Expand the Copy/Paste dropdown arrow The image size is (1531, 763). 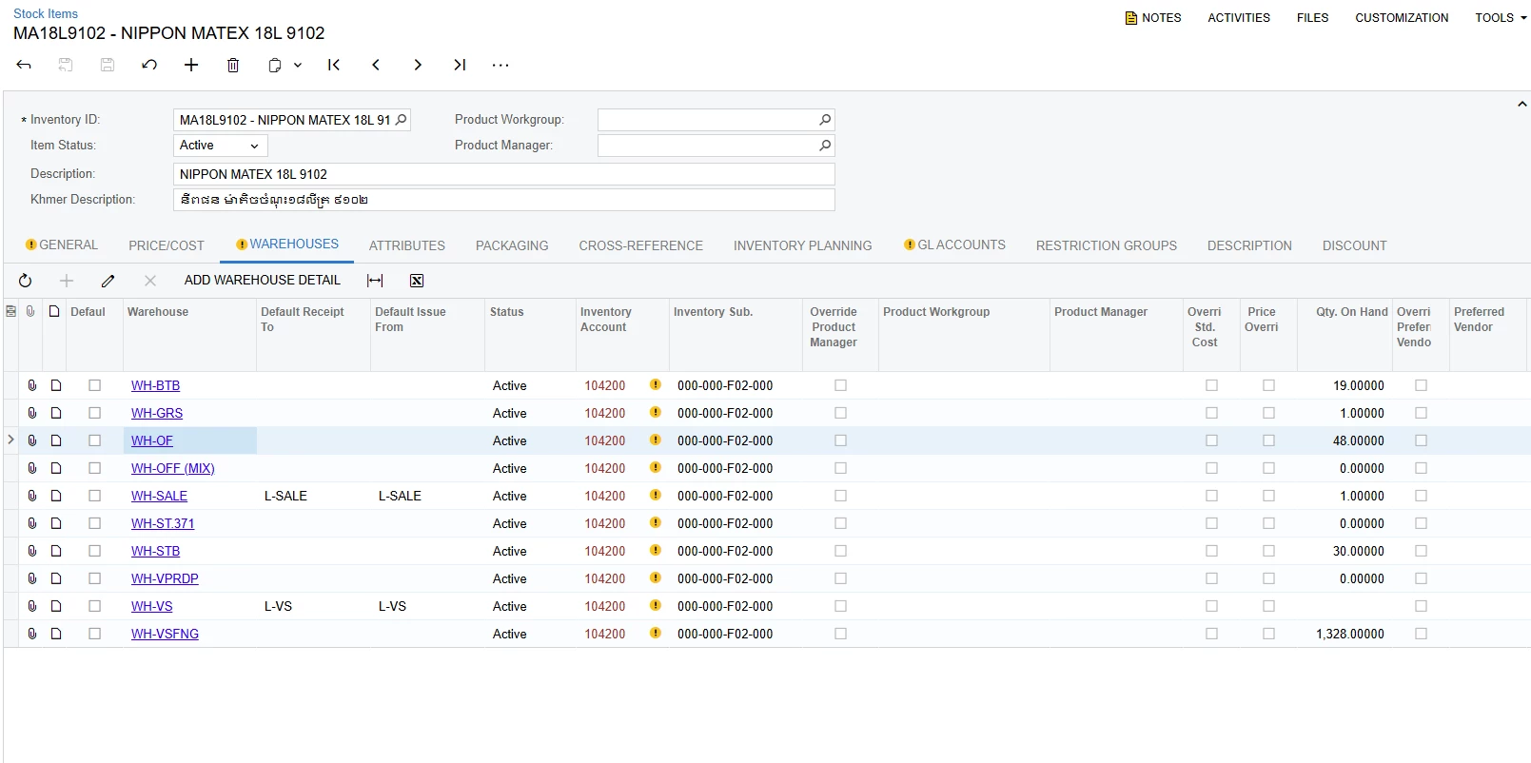298,65
